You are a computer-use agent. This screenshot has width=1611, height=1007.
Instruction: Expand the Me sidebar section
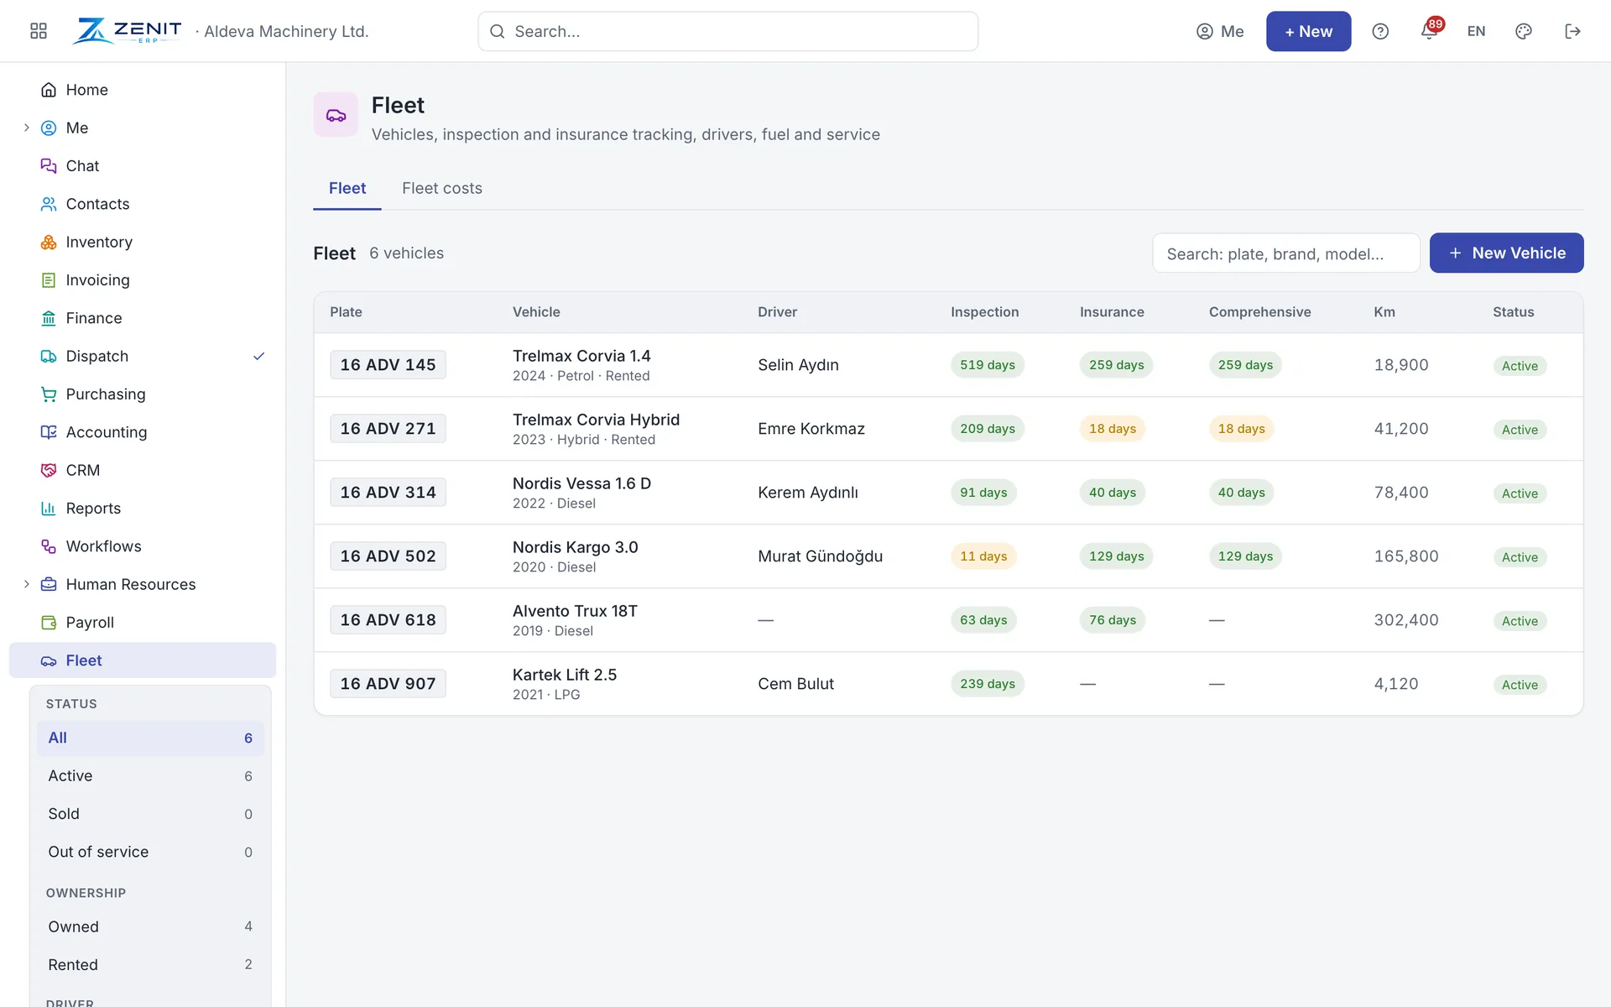click(26, 128)
